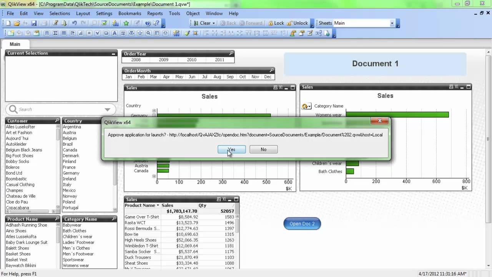Click the XL export icon on Country Sales chart
The image size is (492, 277).
click(x=282, y=87)
